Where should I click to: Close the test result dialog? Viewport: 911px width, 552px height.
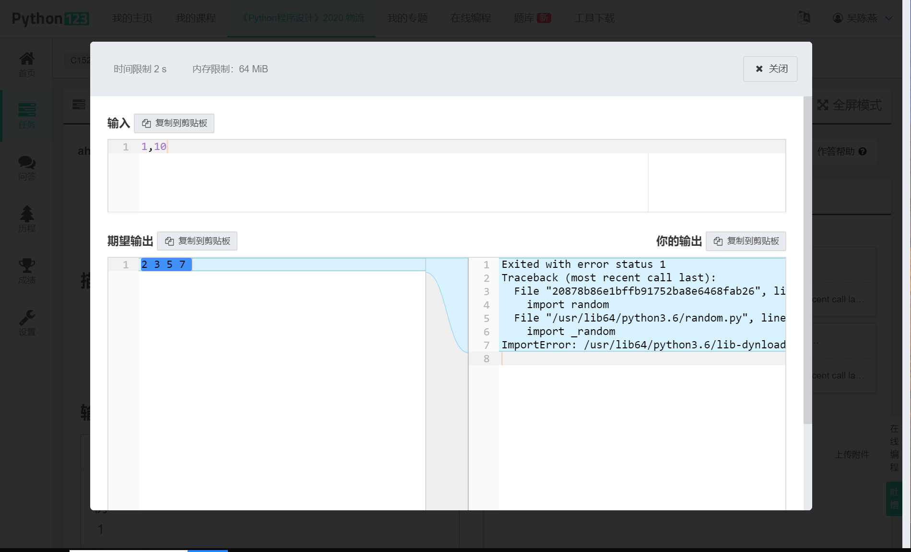point(770,69)
